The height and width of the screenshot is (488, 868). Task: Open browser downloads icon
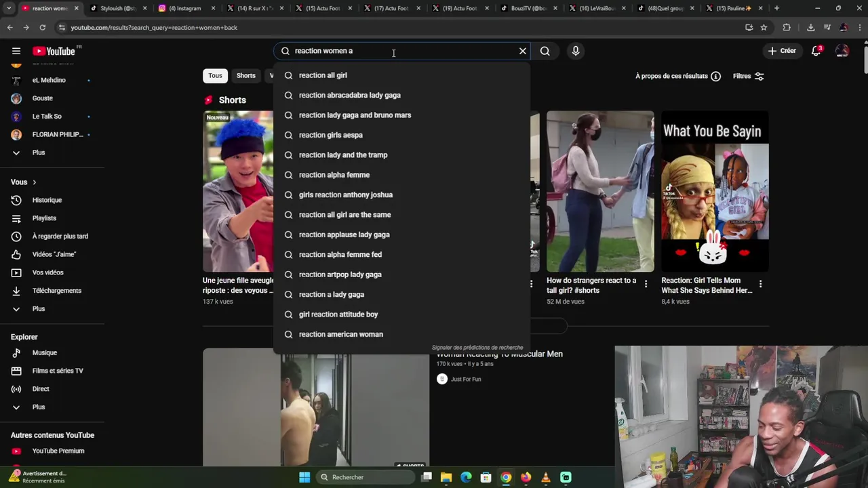tap(810, 28)
